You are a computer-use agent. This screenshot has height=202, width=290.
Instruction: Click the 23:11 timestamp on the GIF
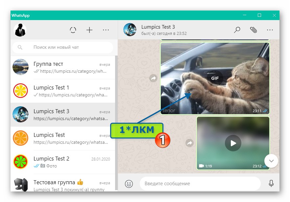(x=257, y=111)
